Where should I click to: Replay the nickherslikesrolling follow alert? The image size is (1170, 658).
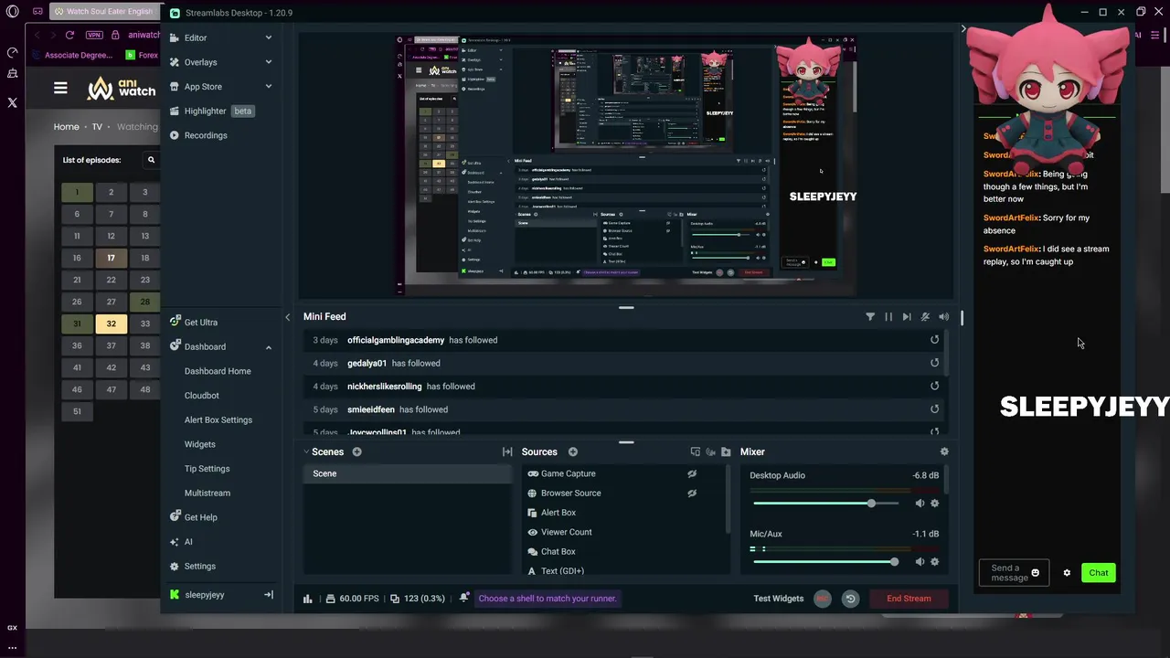point(934,386)
